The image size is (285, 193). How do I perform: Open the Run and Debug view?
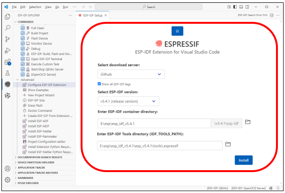point(8,50)
